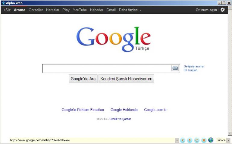Open Play in the top bar
The image size is (232, 144).
[x=66, y=10]
